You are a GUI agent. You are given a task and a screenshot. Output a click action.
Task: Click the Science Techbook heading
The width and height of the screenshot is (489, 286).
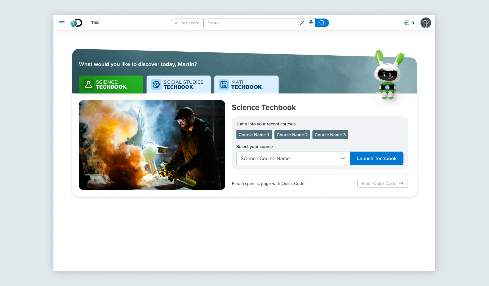pos(264,107)
